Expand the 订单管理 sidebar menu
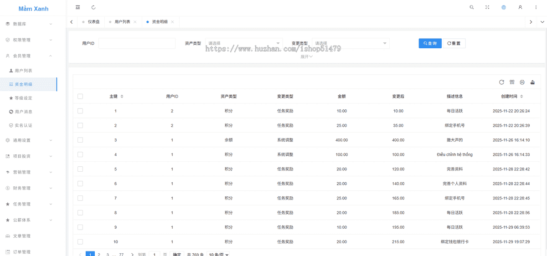 pyautogui.click(x=28, y=252)
